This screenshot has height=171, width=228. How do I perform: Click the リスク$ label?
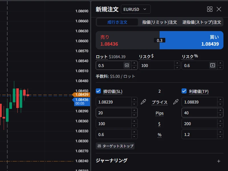[146, 56]
